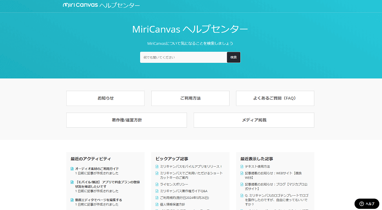Image resolution: width=382 pixels, height=210 pixels.
Task: Click the ピックアップ記事 heading
Action: [x=172, y=159]
